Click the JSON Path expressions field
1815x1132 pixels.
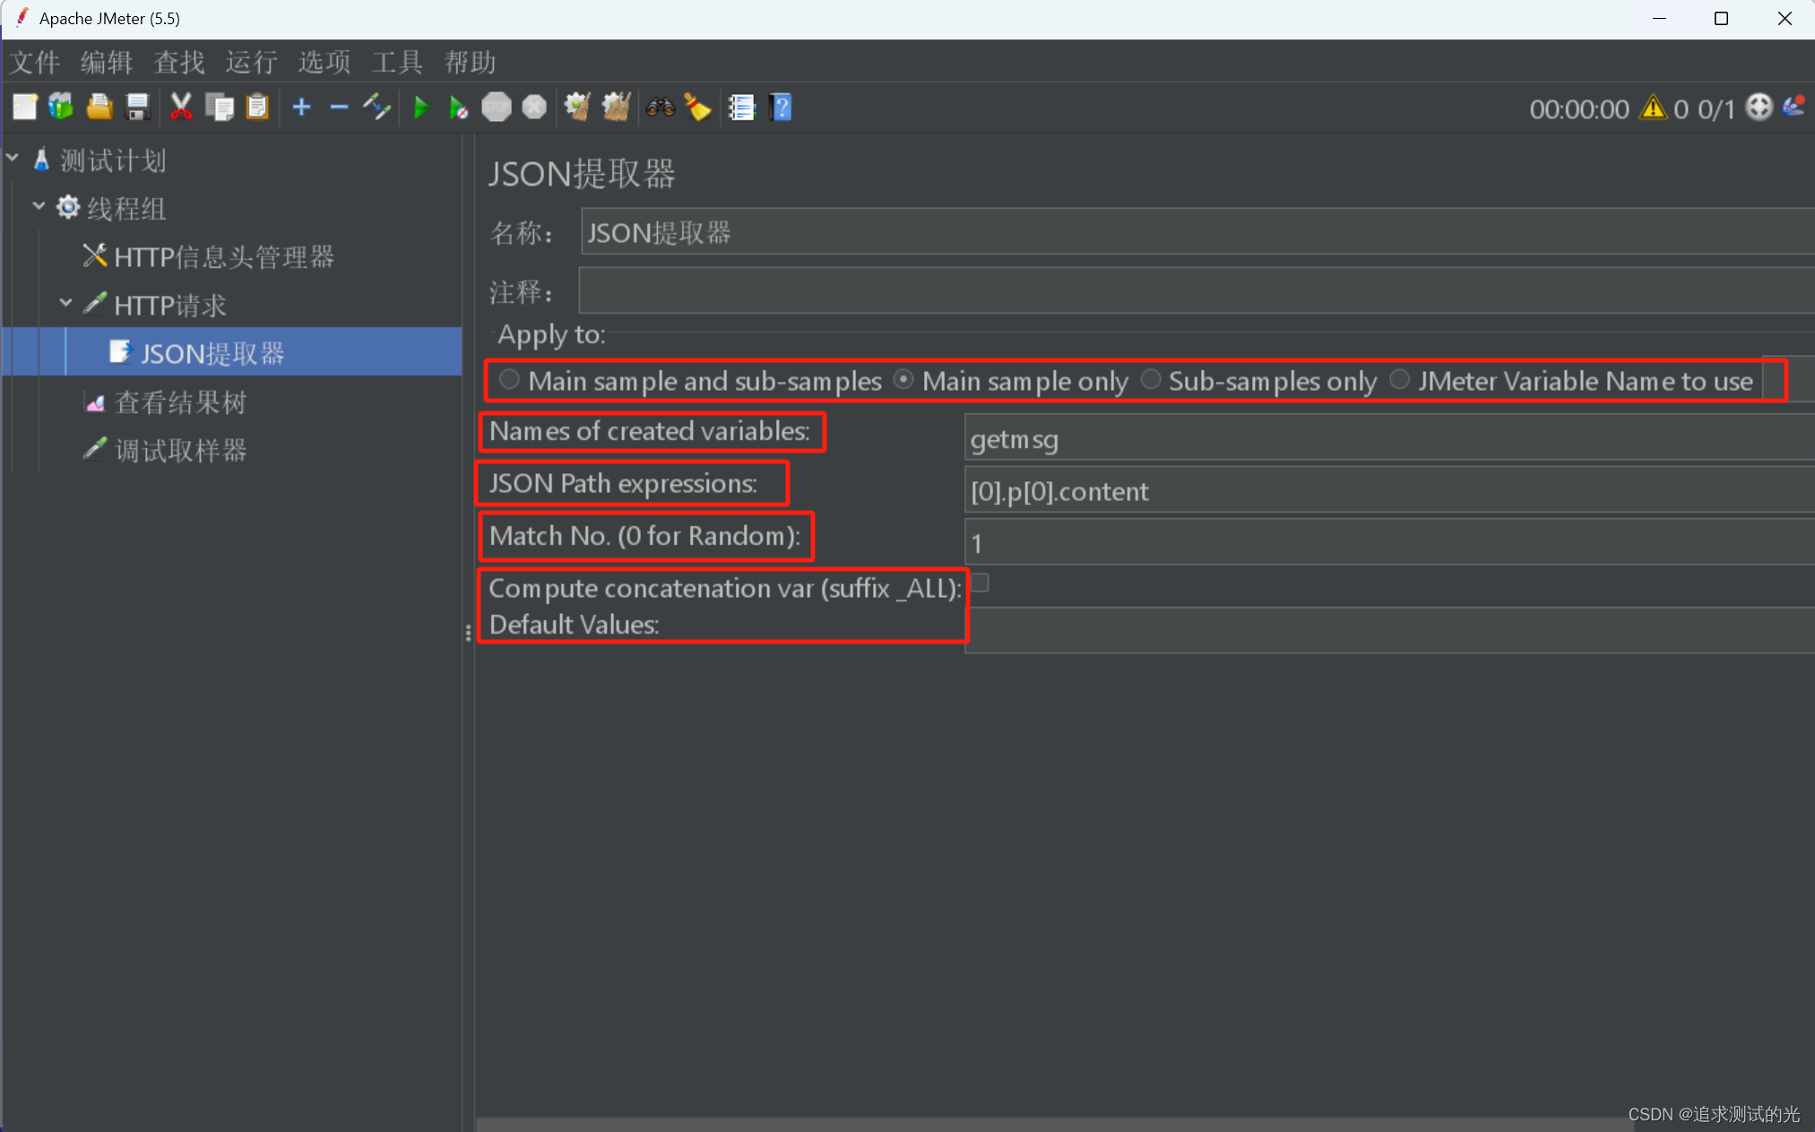click(1389, 491)
